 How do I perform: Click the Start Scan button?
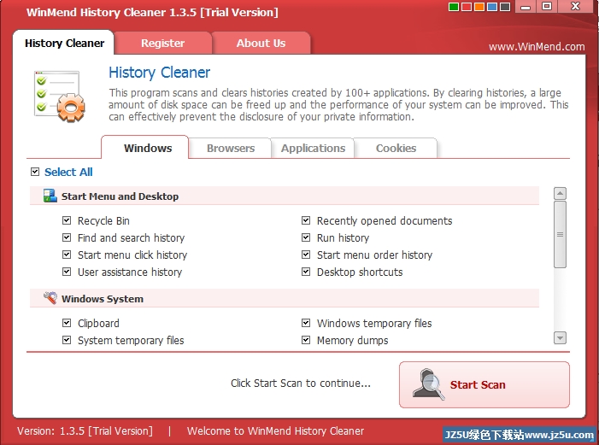click(x=484, y=384)
